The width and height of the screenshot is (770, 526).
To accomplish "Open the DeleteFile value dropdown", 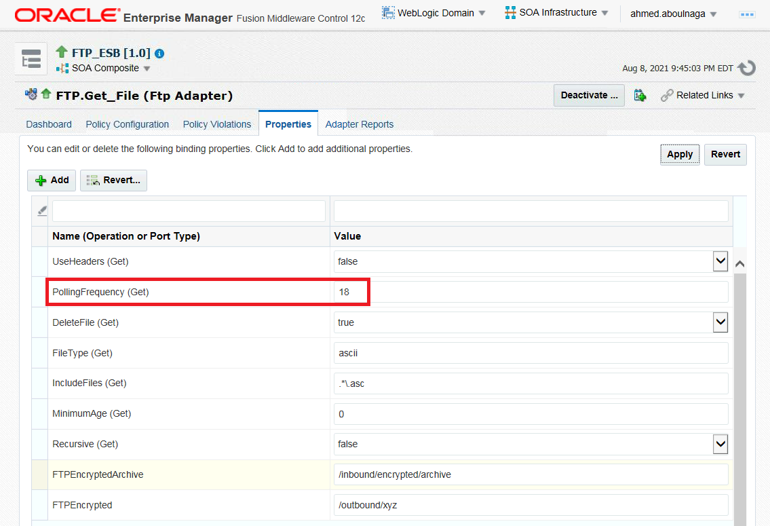I will tap(720, 322).
